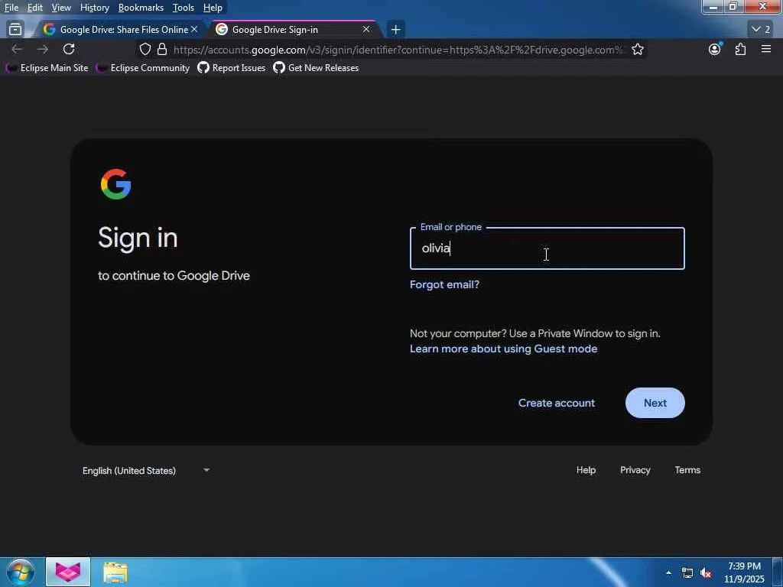Open the hamburger application menu
The image size is (783, 587).
click(x=766, y=49)
